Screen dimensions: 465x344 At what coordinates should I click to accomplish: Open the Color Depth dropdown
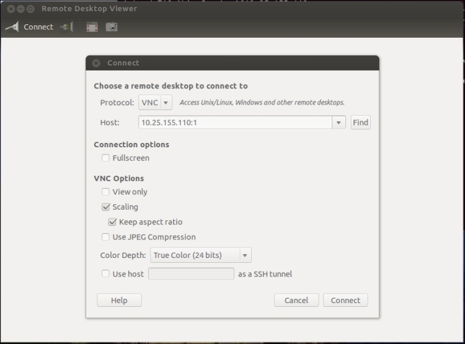point(201,255)
